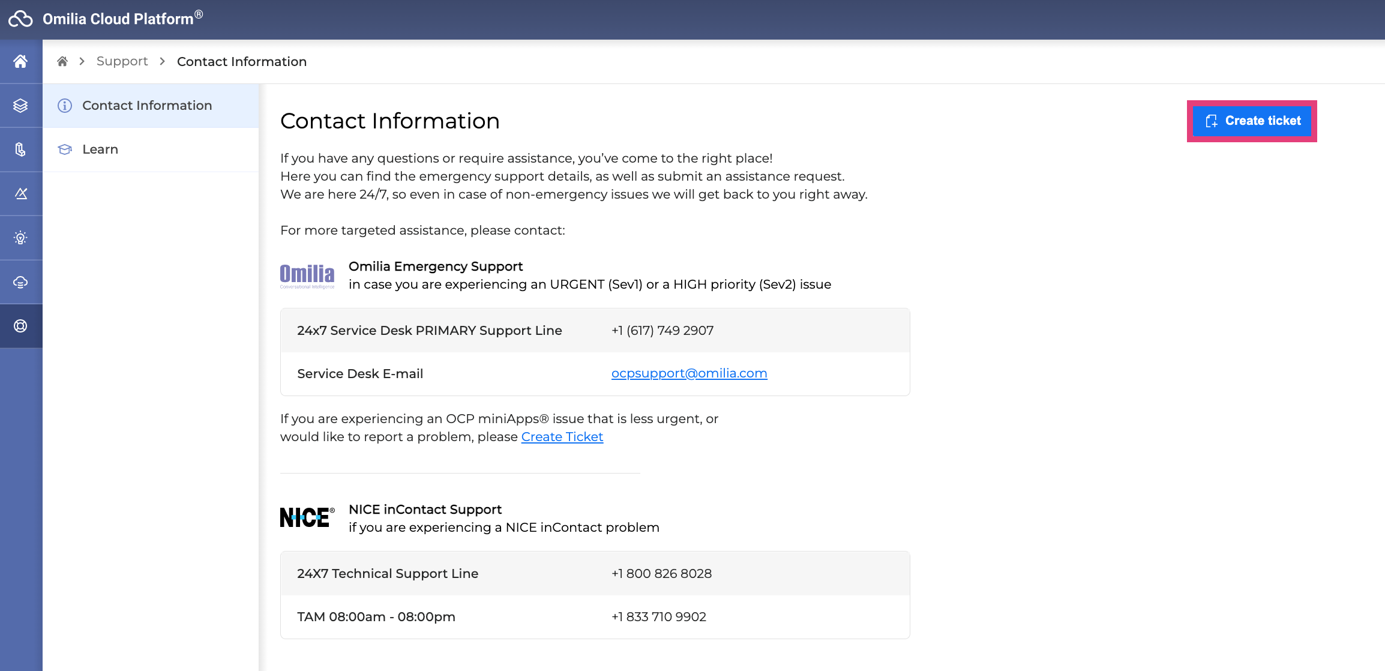Follow the inline Create Ticket link
Image resolution: width=1385 pixels, height=671 pixels.
[562, 437]
